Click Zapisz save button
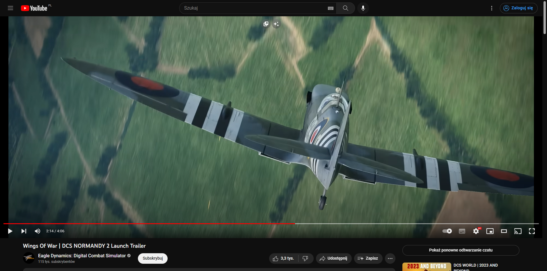Image resolution: width=547 pixels, height=271 pixels. point(368,258)
